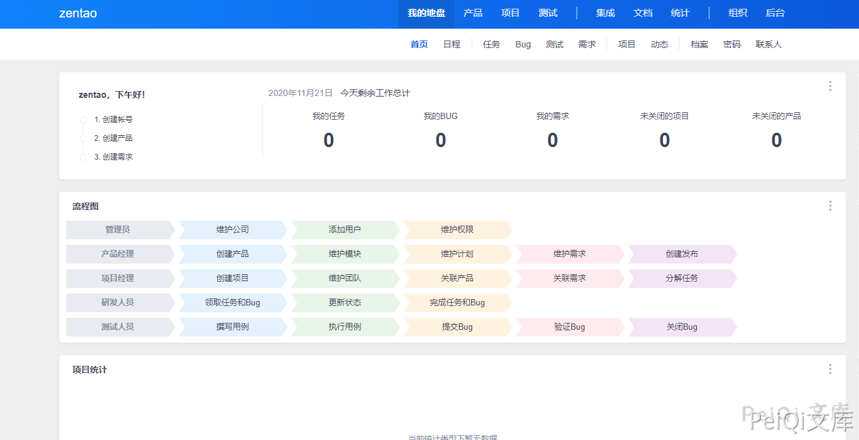Image resolution: width=859 pixels, height=440 pixels.
Task: Select the step 2 创建产品 circle
Action: 83,138
